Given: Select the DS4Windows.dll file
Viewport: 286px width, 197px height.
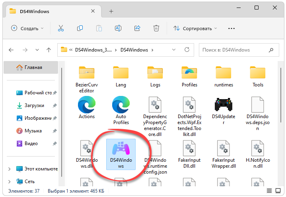Looking at the screenshot, I should 87,154.
